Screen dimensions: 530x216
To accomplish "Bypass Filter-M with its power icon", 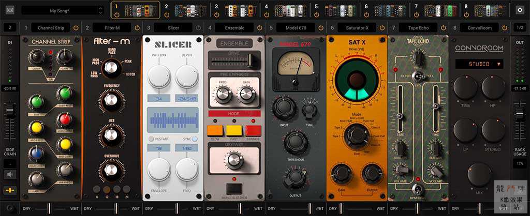I will (x=137, y=28).
